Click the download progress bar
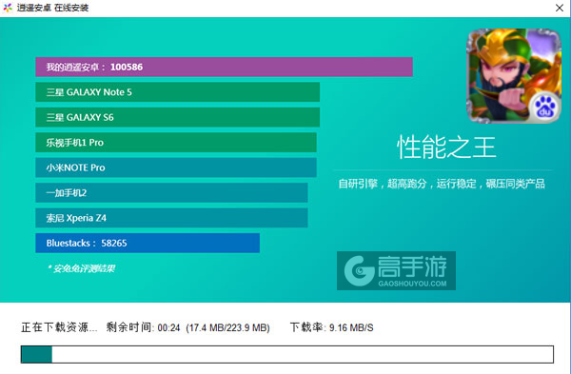571x374 pixels. (287, 354)
